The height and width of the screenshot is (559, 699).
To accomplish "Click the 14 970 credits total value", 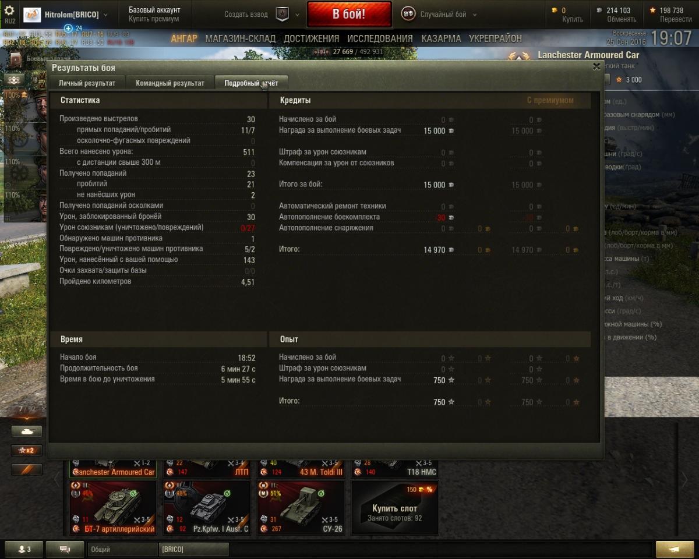I will (435, 250).
